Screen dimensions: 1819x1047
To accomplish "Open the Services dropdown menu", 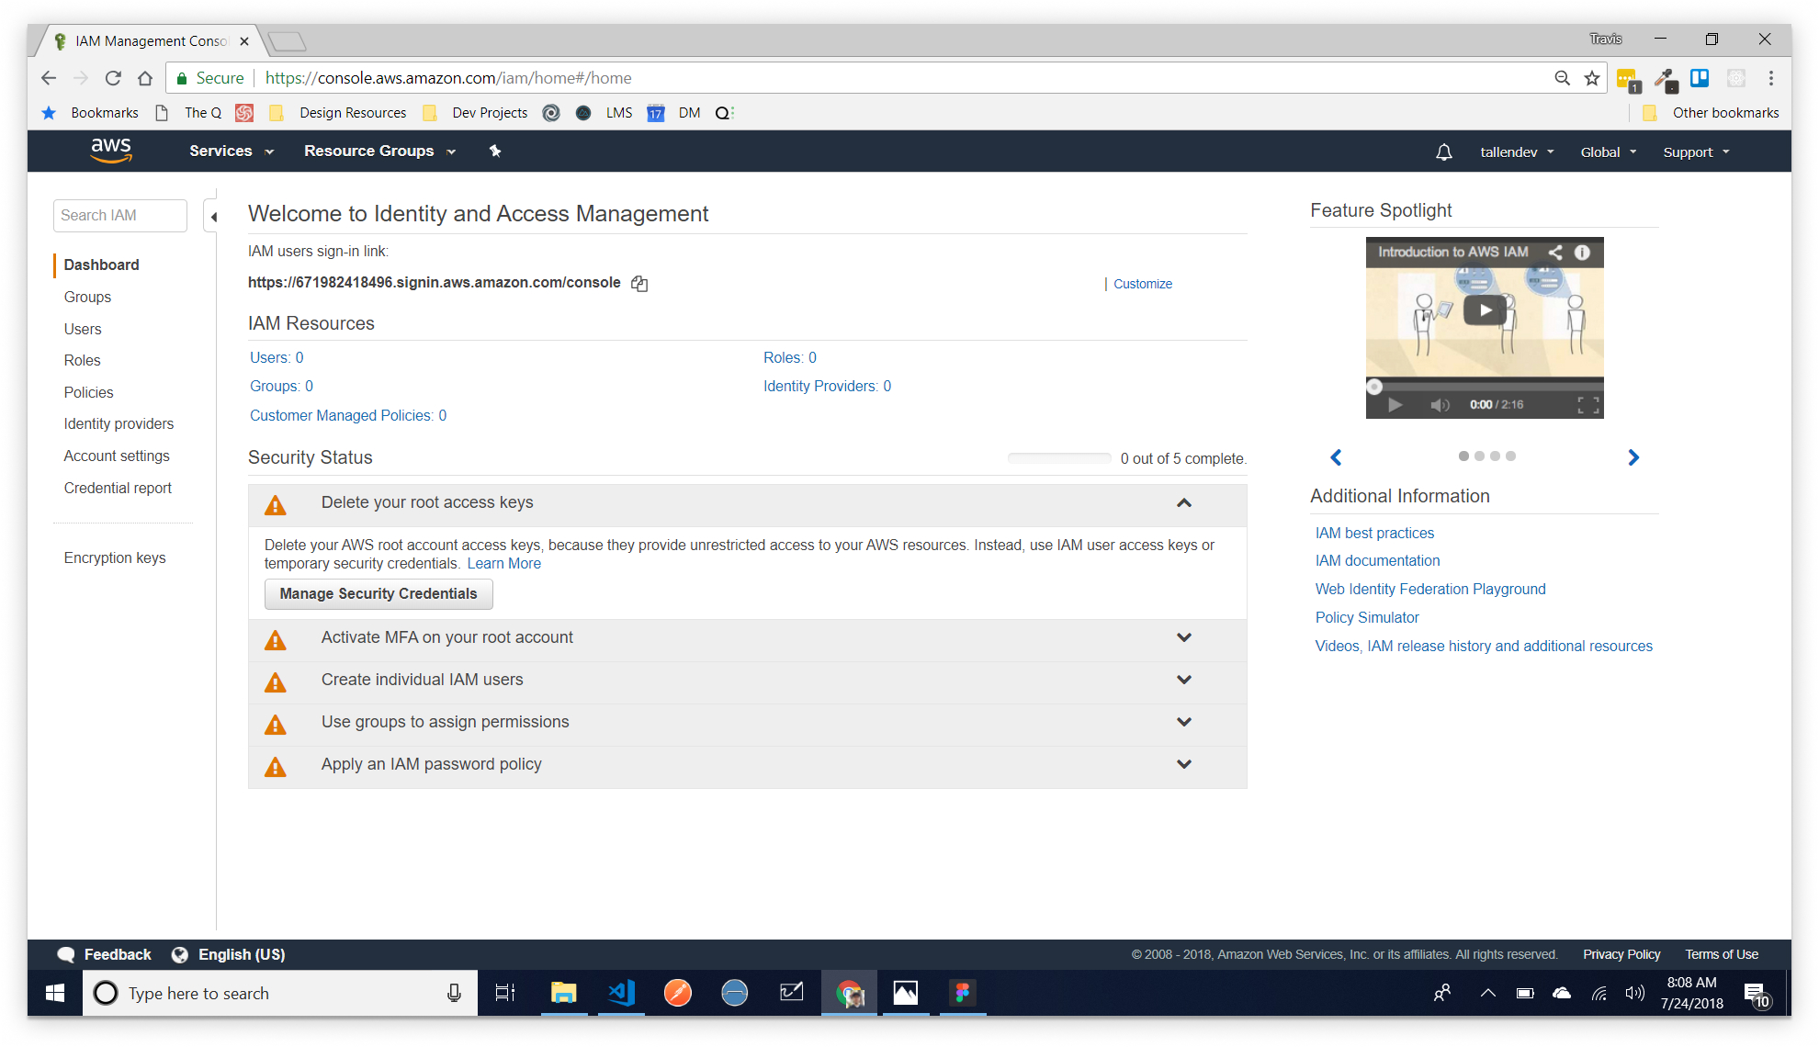I will (231, 152).
